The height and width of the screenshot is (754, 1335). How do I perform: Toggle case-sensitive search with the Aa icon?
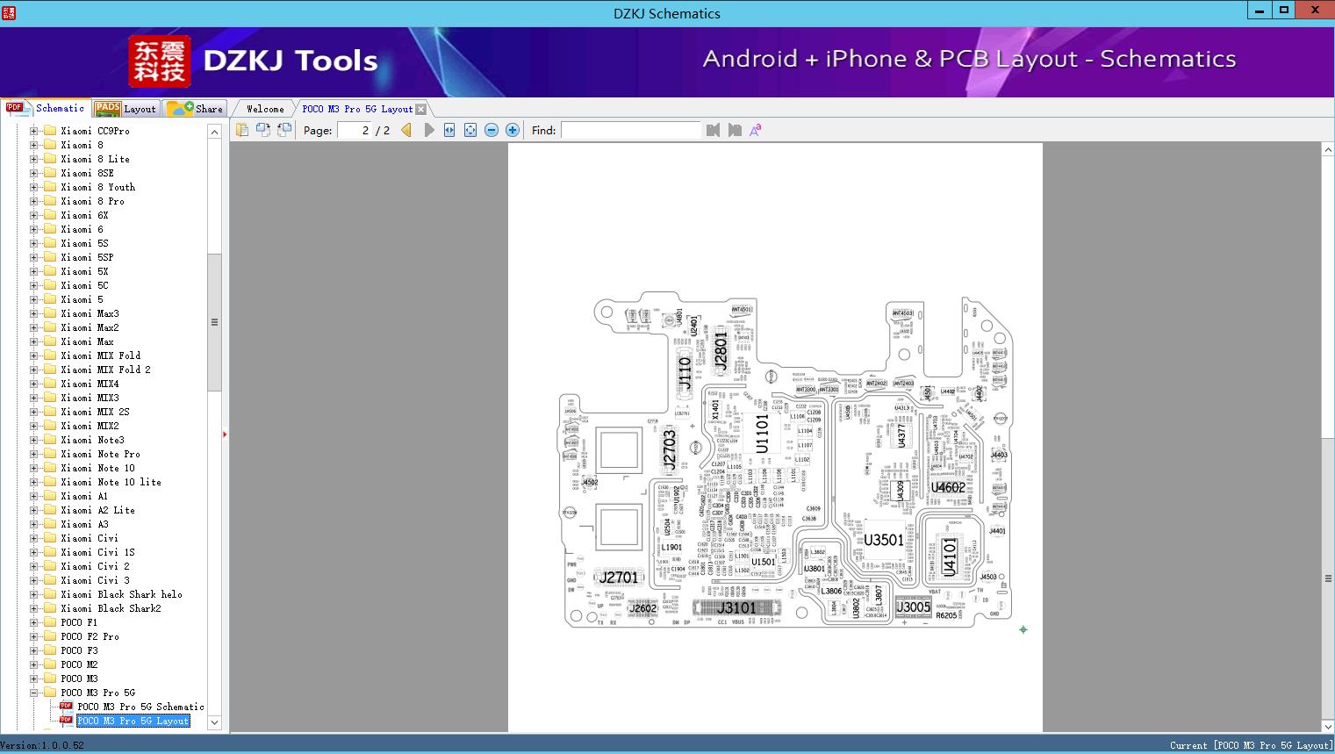coord(755,130)
